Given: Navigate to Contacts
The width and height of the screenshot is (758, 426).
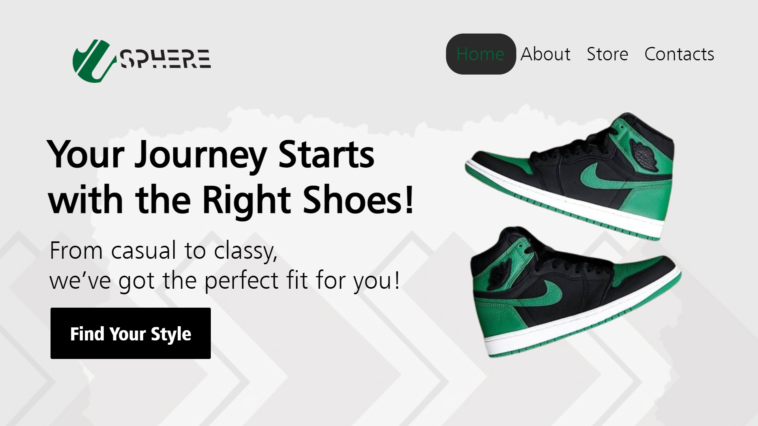Looking at the screenshot, I should pos(679,54).
